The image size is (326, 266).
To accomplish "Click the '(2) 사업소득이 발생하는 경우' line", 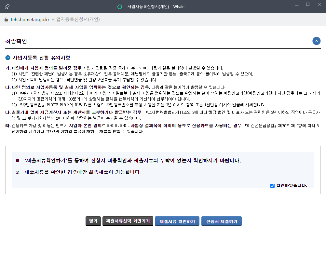I will click(x=84, y=80).
